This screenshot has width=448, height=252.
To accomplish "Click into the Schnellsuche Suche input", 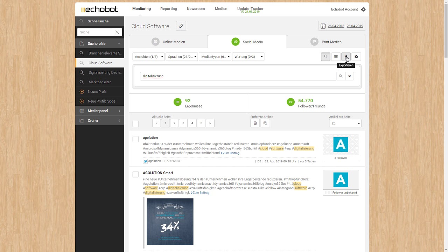I will pyautogui.click(x=95, y=32).
